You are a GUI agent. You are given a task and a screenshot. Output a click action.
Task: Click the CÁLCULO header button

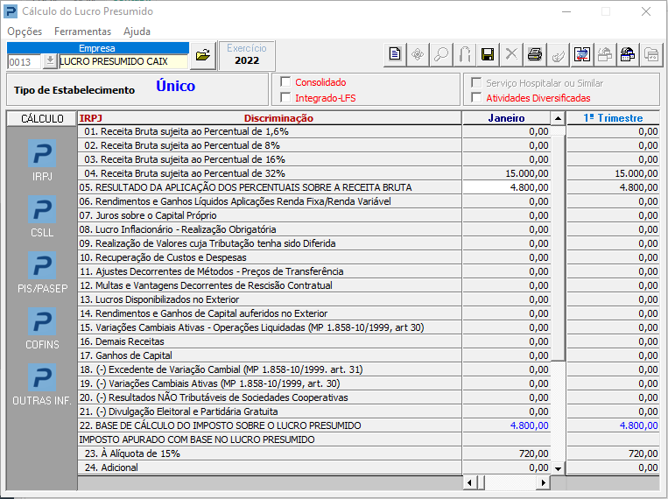coord(42,118)
